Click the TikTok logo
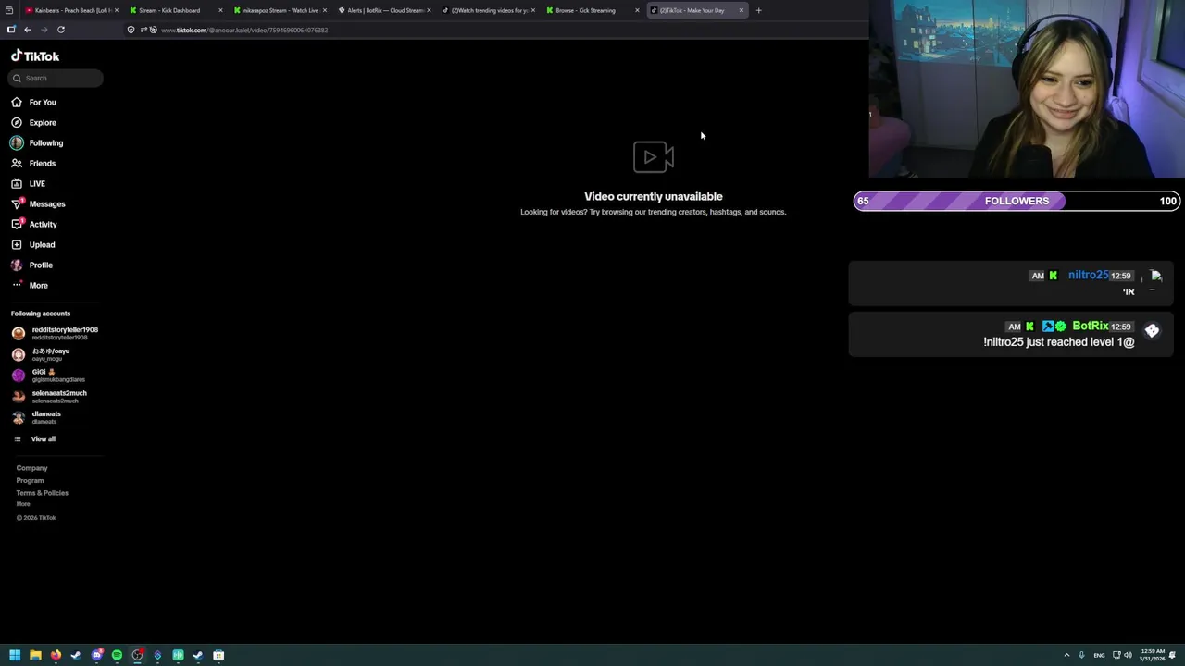 pyautogui.click(x=35, y=55)
